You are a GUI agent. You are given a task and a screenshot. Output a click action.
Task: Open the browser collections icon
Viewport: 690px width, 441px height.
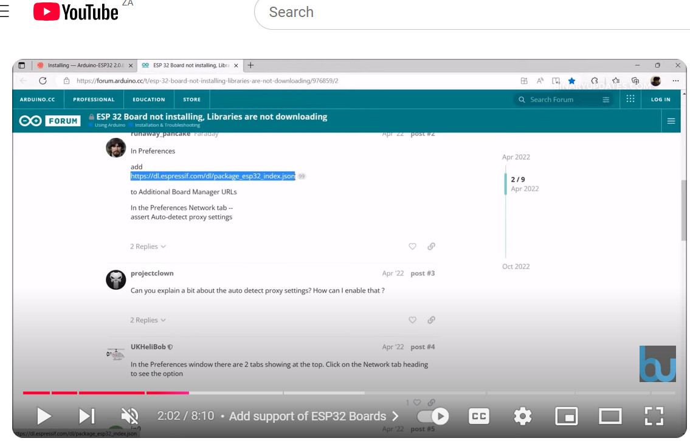point(635,81)
